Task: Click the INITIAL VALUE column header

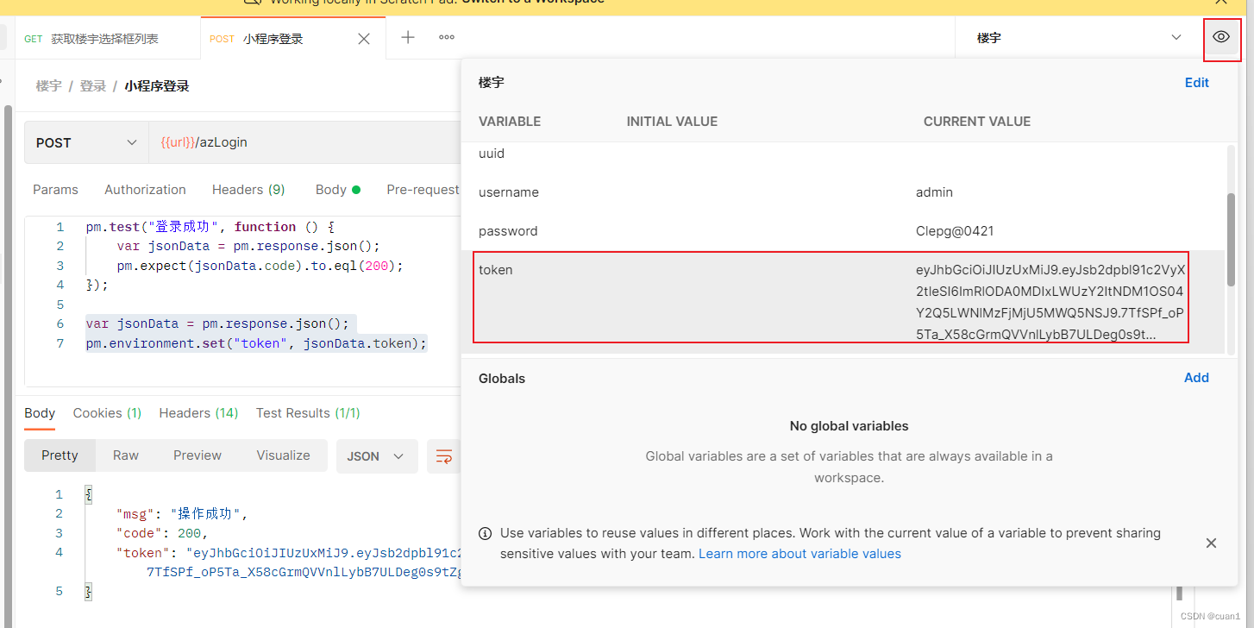Action: [672, 122]
